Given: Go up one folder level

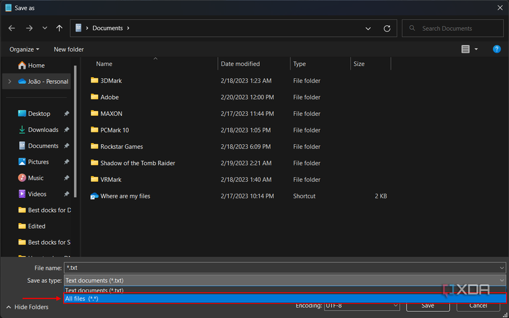Looking at the screenshot, I should (x=59, y=28).
